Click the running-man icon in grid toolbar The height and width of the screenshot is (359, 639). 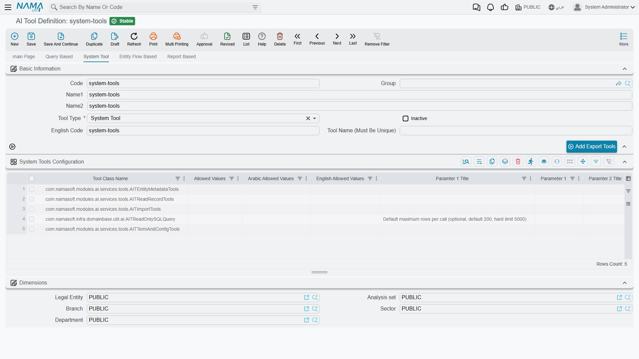tap(531, 162)
